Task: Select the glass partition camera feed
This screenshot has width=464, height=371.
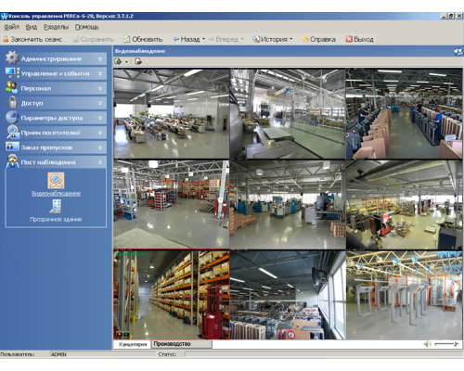Action: (x=288, y=114)
